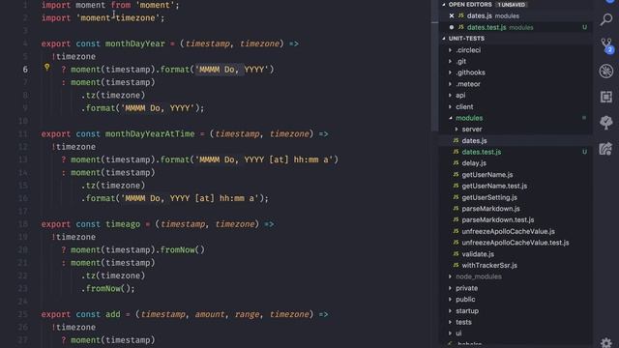Image resolution: width=619 pixels, height=348 pixels.
Task: Expand the public folder
Action: click(450, 299)
